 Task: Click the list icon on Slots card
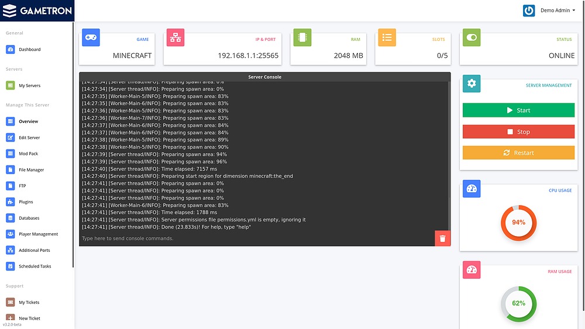pos(387,37)
